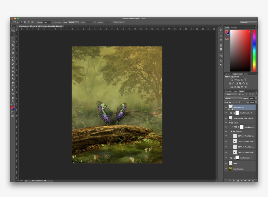Hide the branches copy layer
This screenshot has height=197, width=268.
coord(226,169)
